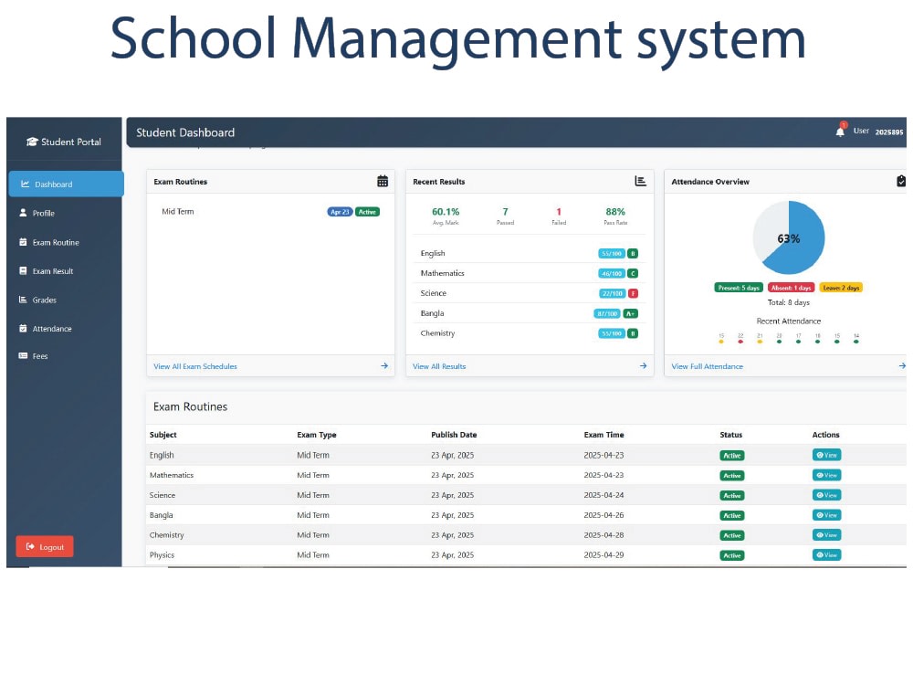The height and width of the screenshot is (685, 913).
Task: Click the clipboard icon in Attendance Overview
Action: coord(901,181)
